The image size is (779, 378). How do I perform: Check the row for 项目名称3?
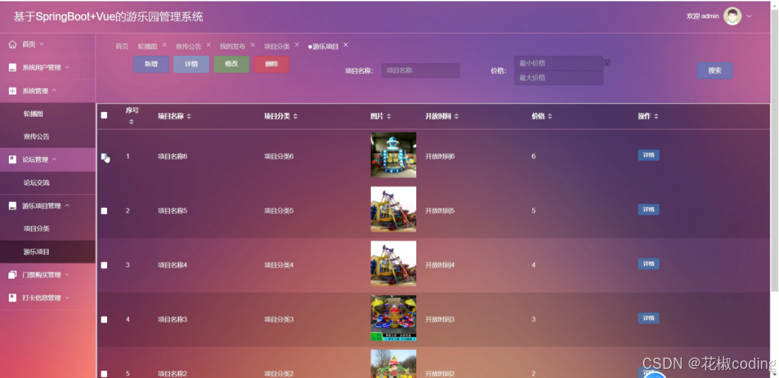pyautogui.click(x=104, y=320)
